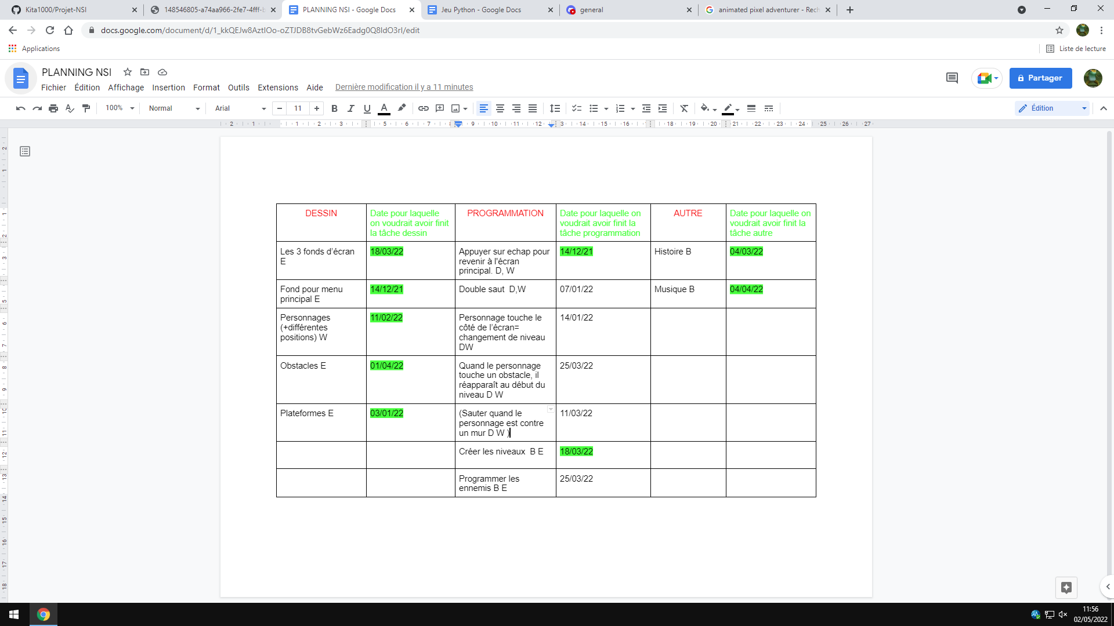
Task: Add a comment with the comment icon
Action: click(440, 108)
